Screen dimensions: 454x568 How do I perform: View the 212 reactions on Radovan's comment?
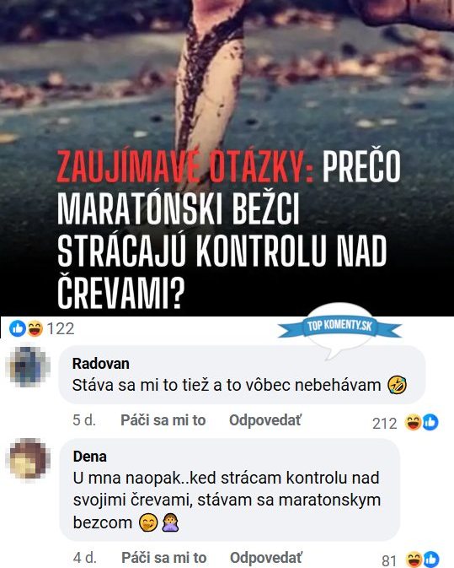[385, 423]
